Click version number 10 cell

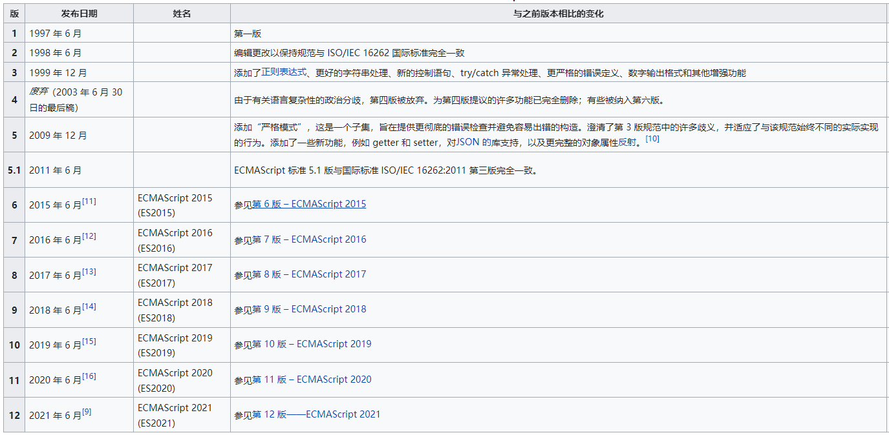[14, 345]
